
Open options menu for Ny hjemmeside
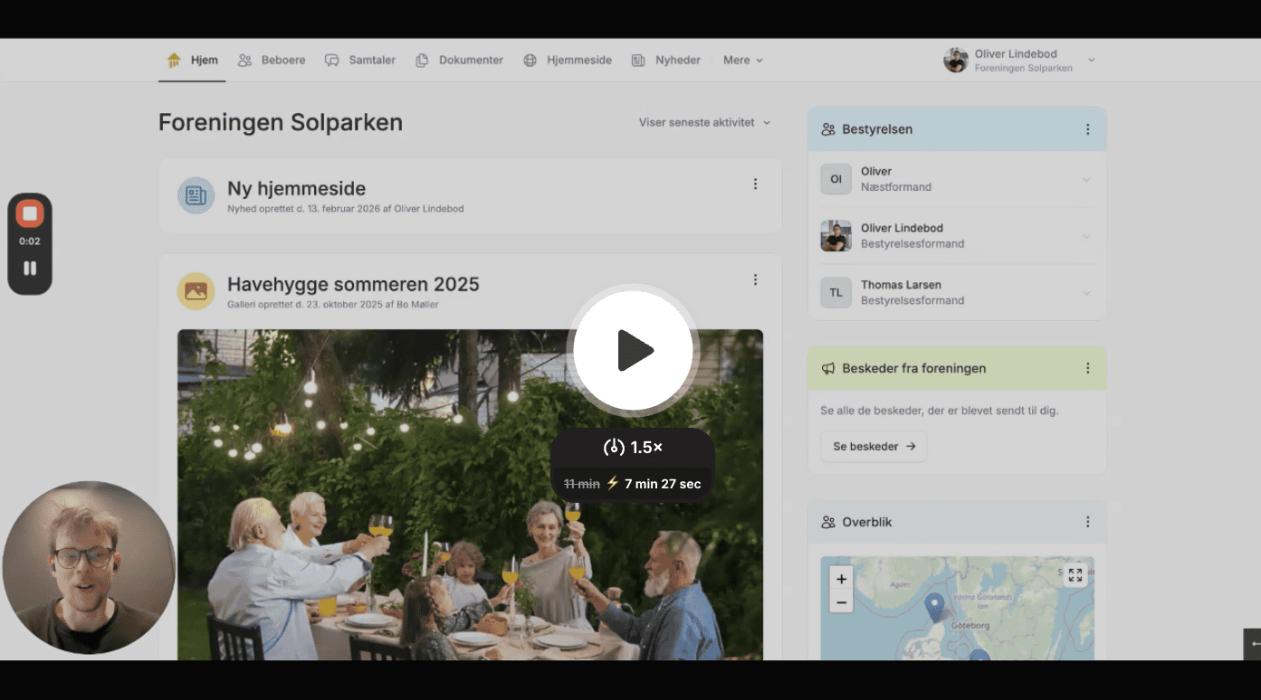pos(755,184)
